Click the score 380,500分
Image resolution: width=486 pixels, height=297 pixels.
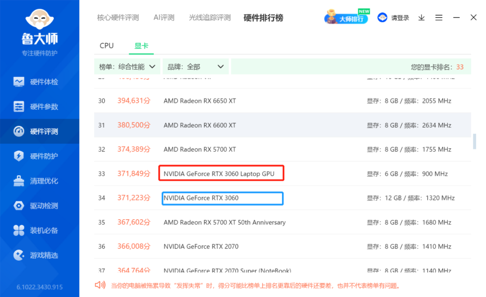click(x=134, y=125)
